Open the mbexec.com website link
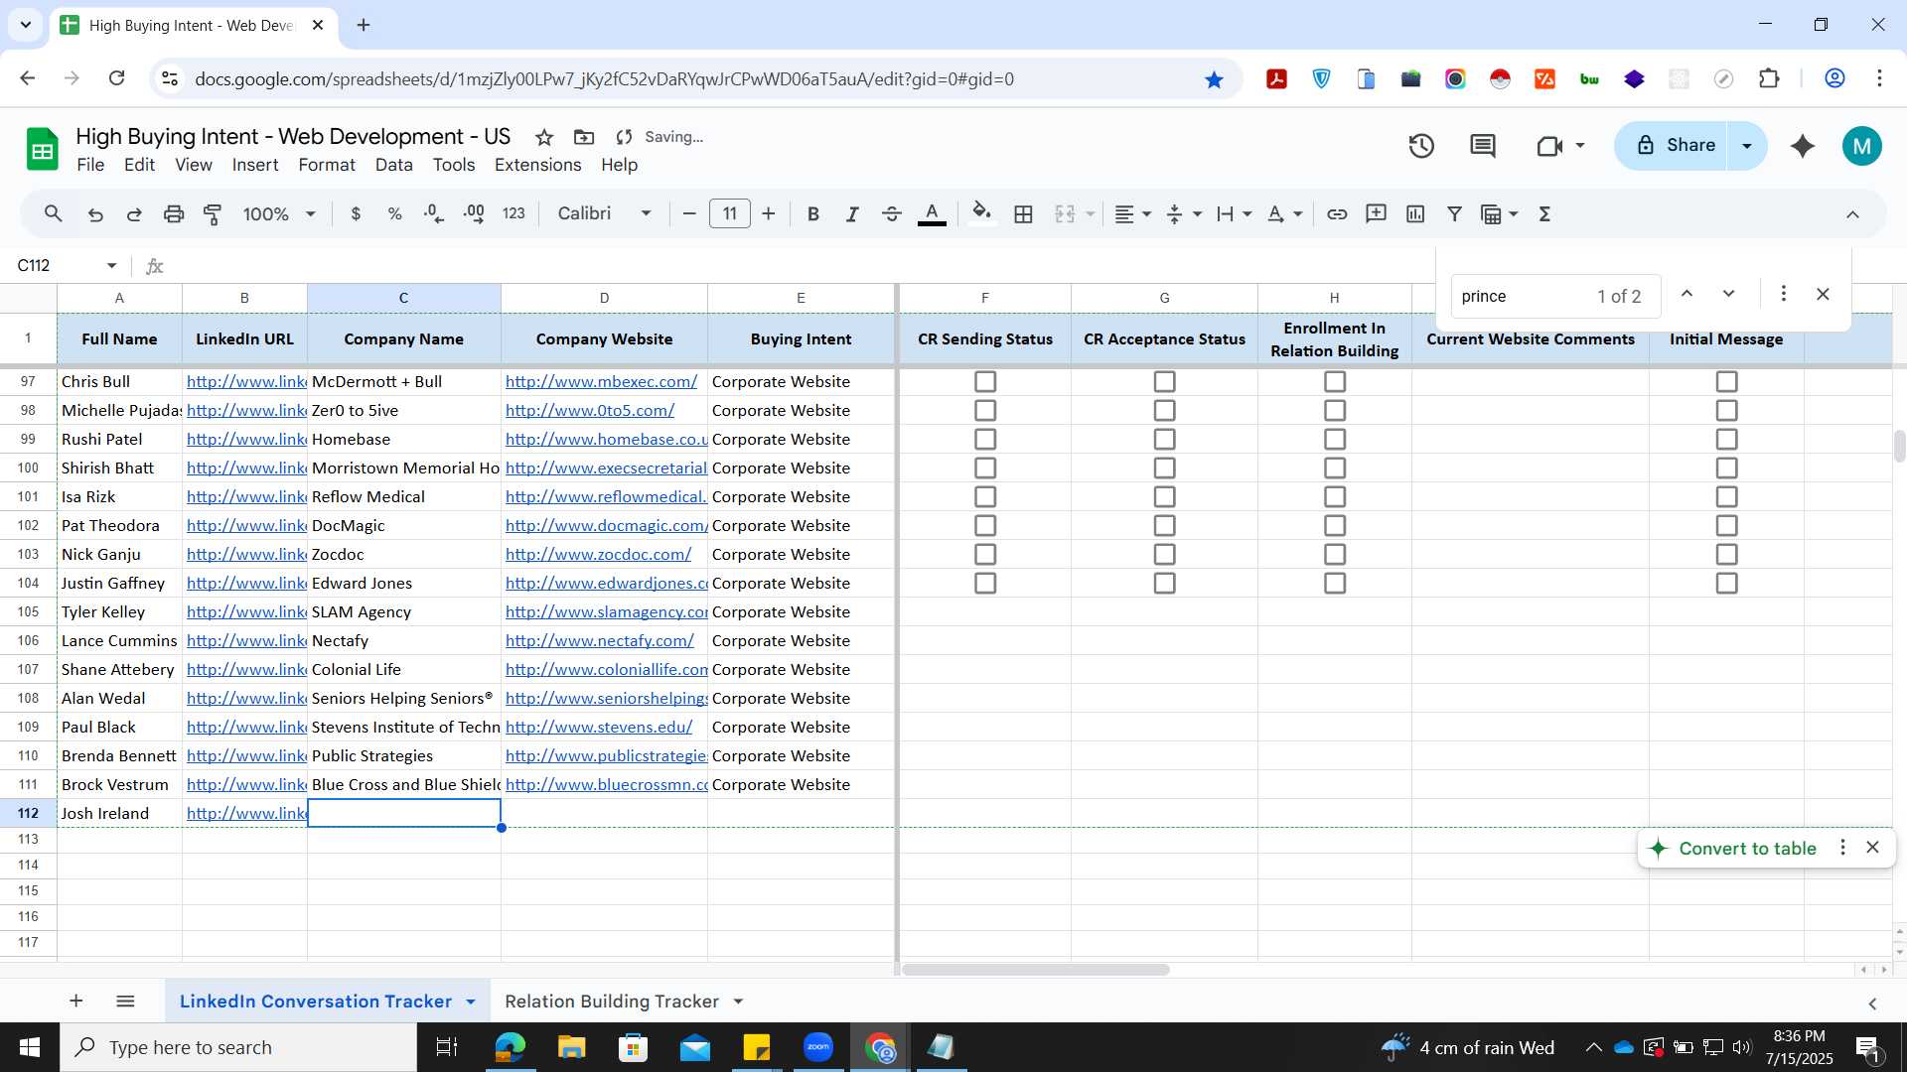 point(601,382)
